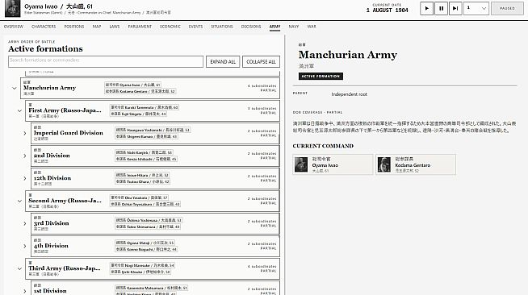The height and width of the screenshot is (295, 528).
Task: Click 'Independent root' parent value
Action: click(350, 94)
